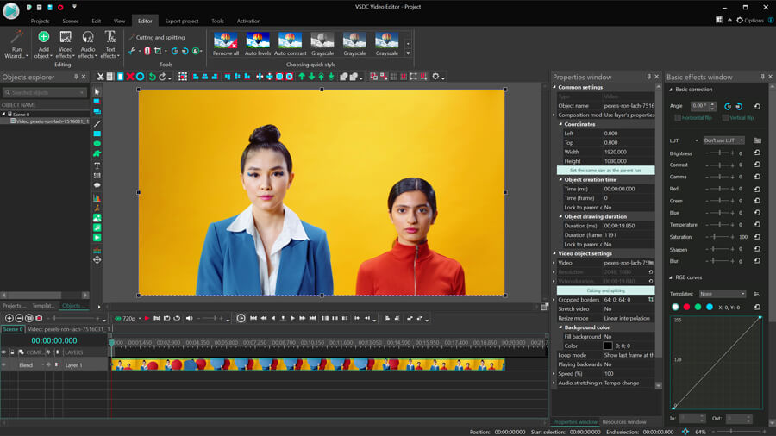The width and height of the screenshot is (776, 436).
Task: Open Text effects menu
Action: pyautogui.click(x=110, y=44)
